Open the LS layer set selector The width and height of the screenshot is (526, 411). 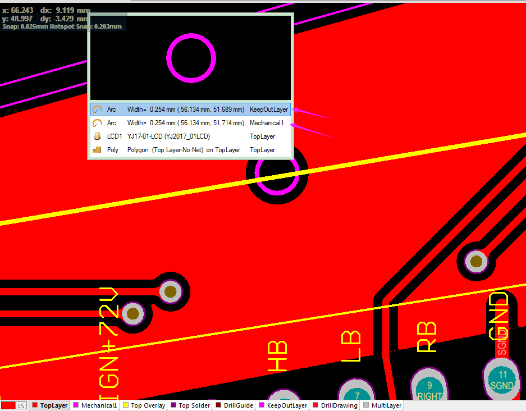(21, 405)
